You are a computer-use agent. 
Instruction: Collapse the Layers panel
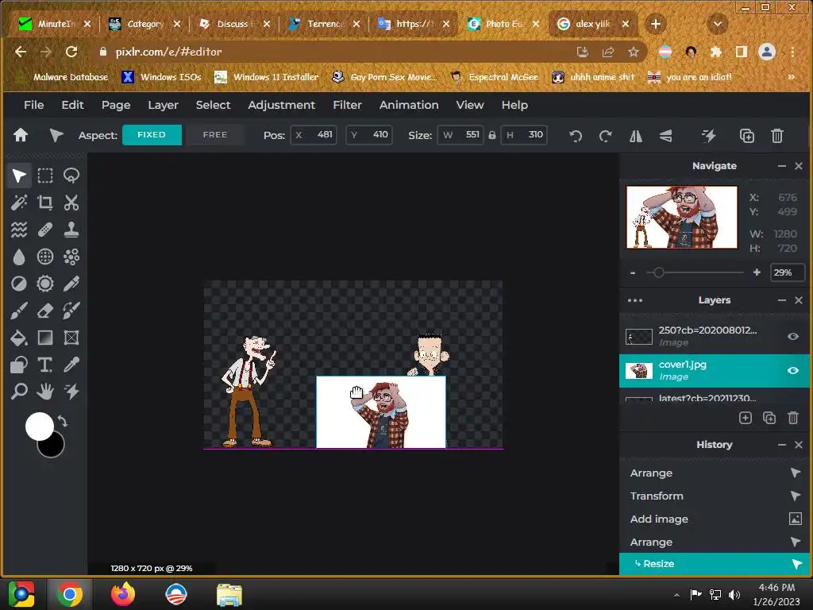coord(782,300)
